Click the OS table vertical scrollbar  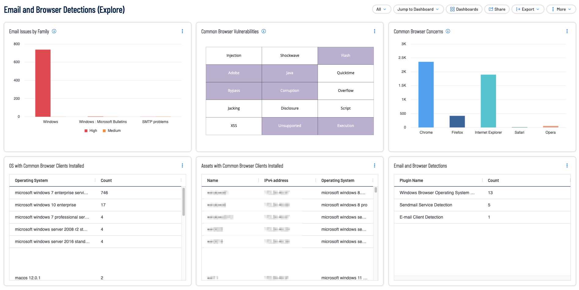pyautogui.click(x=184, y=202)
